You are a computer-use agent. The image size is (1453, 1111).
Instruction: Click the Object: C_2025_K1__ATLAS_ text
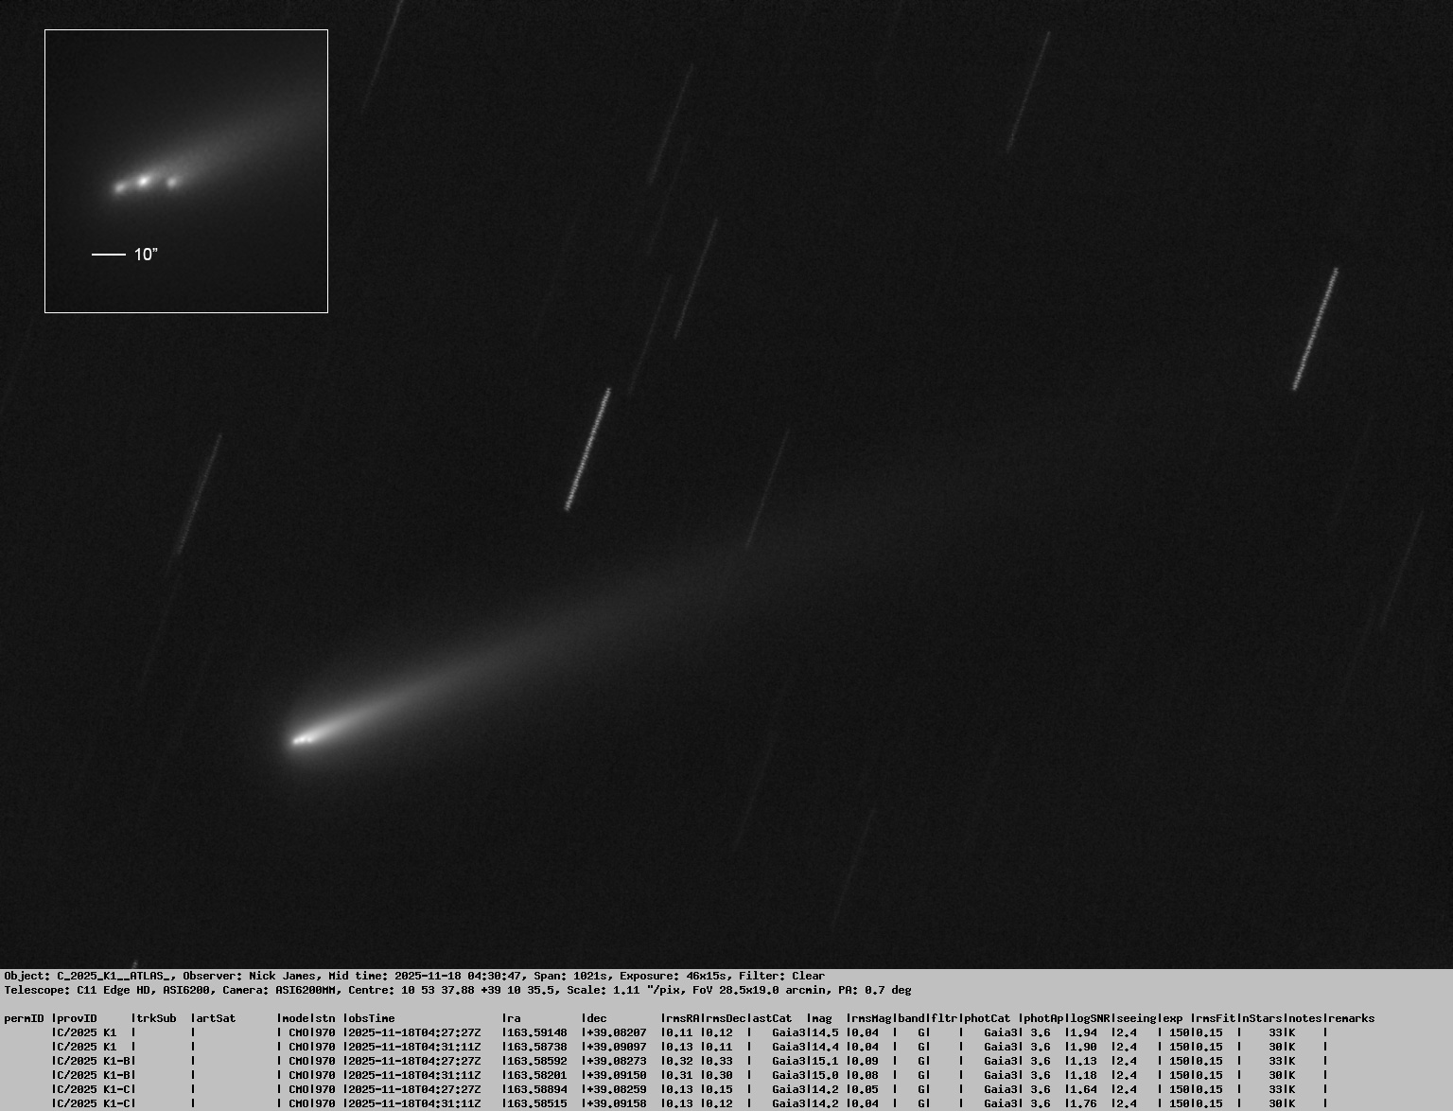(x=90, y=976)
